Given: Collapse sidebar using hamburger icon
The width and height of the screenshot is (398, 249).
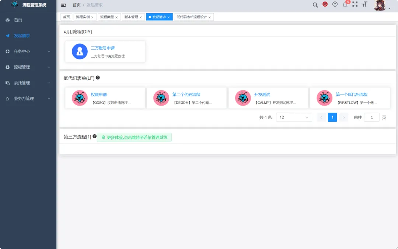Looking at the screenshot, I should click(x=63, y=5).
